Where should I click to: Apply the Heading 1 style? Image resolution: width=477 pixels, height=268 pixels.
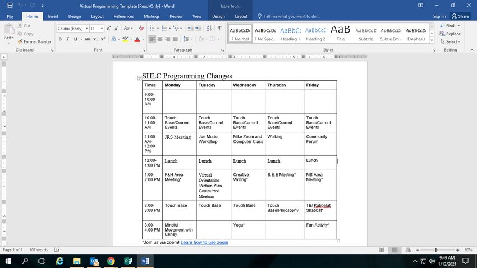point(290,34)
